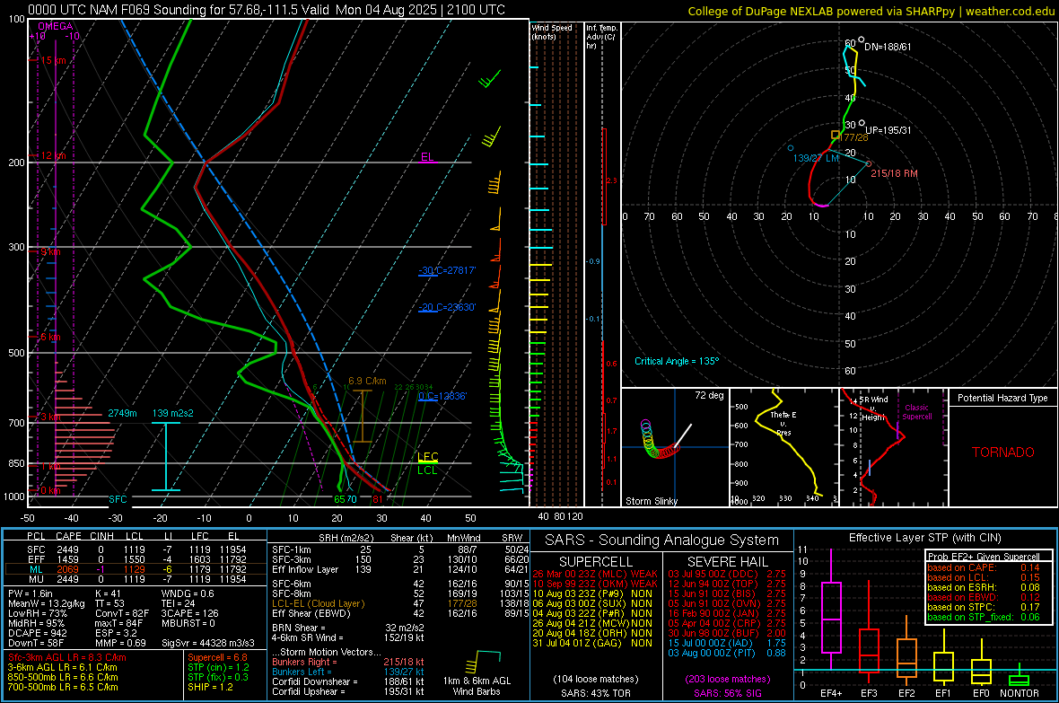The height and width of the screenshot is (703, 1059).
Task: Click the SUPERCELL analogue column header
Action: (x=596, y=562)
